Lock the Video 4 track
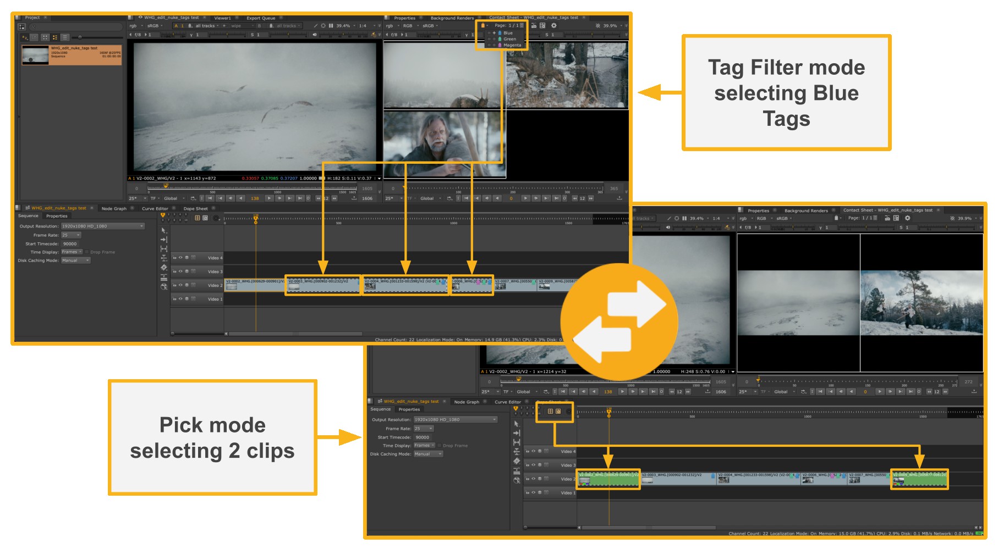The width and height of the screenshot is (998, 549). click(174, 257)
